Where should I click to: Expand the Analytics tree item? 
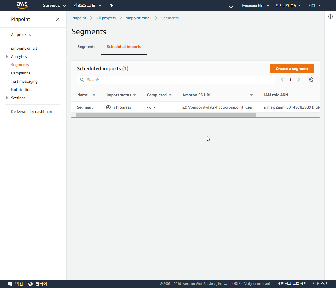(x=7, y=56)
